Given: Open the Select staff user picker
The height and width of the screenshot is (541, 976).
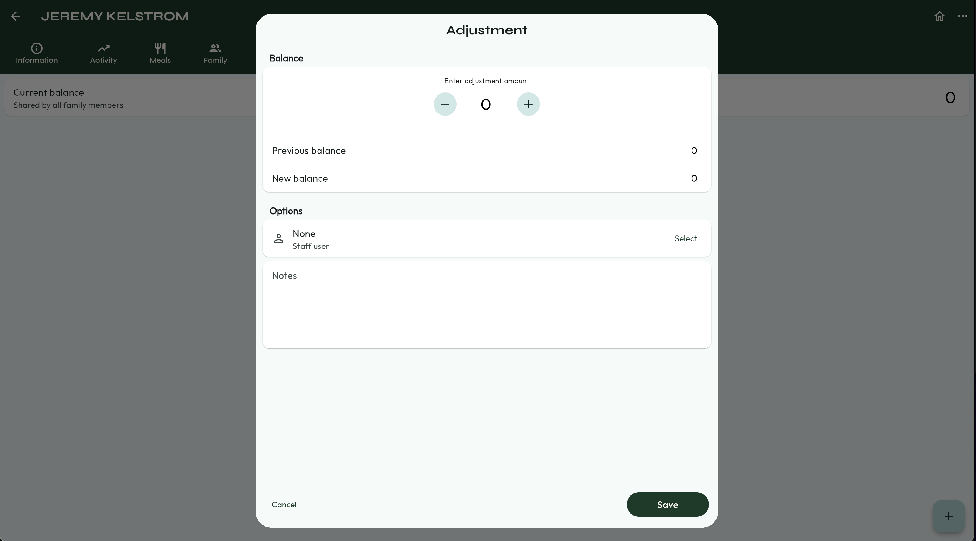Looking at the screenshot, I should [685, 239].
